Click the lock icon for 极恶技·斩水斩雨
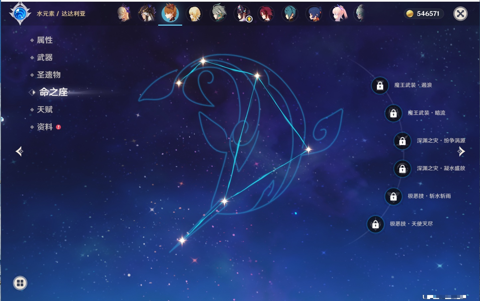Viewport: 480px width, 301px height. [x=393, y=196]
